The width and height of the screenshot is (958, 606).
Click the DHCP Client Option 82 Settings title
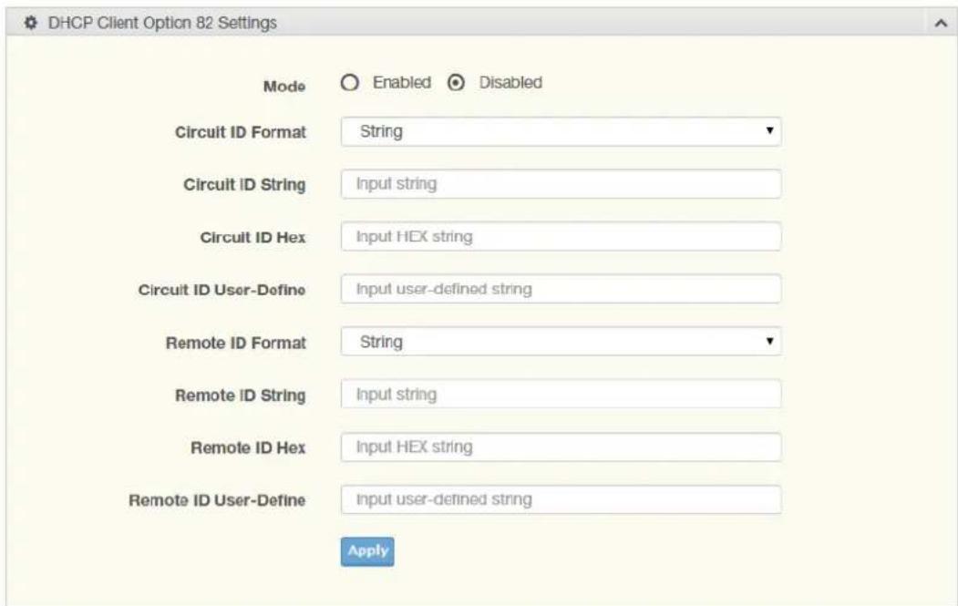click(x=162, y=23)
